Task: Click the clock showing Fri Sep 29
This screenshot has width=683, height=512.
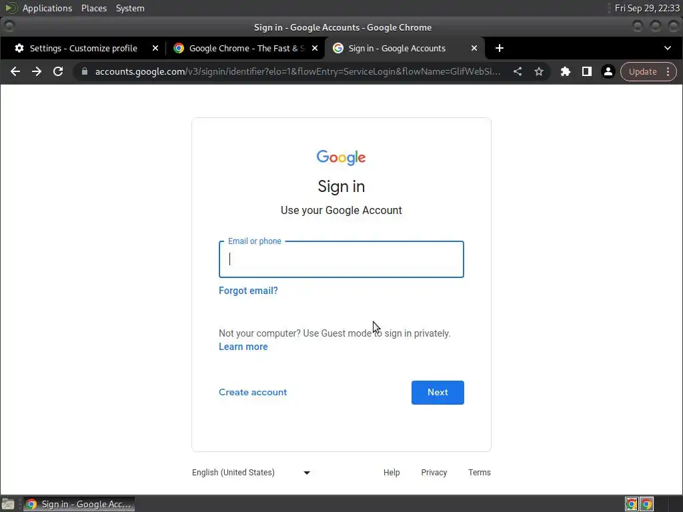Action: tap(647, 8)
